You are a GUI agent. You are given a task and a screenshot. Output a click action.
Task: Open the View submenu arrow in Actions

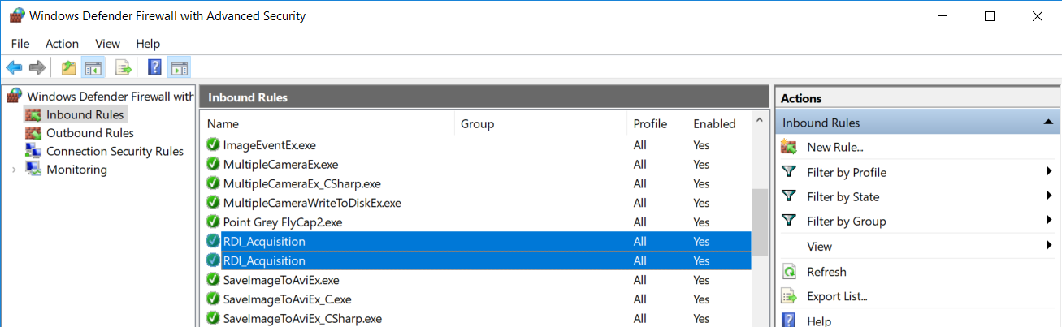pyautogui.click(x=1049, y=246)
